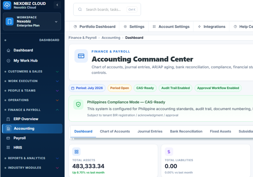Click Accounting breadcrumb link
Screen dimensions: 253x177
coord(111,38)
